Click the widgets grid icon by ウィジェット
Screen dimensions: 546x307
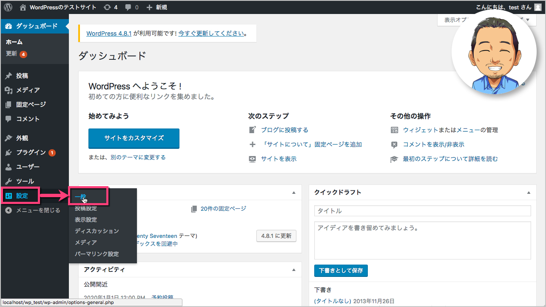coord(395,130)
